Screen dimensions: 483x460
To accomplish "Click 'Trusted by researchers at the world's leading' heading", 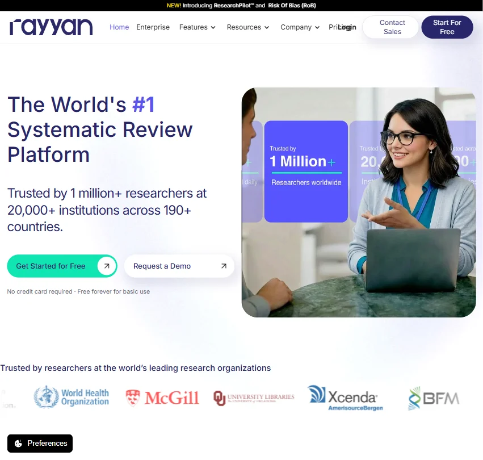I will (x=136, y=368).
